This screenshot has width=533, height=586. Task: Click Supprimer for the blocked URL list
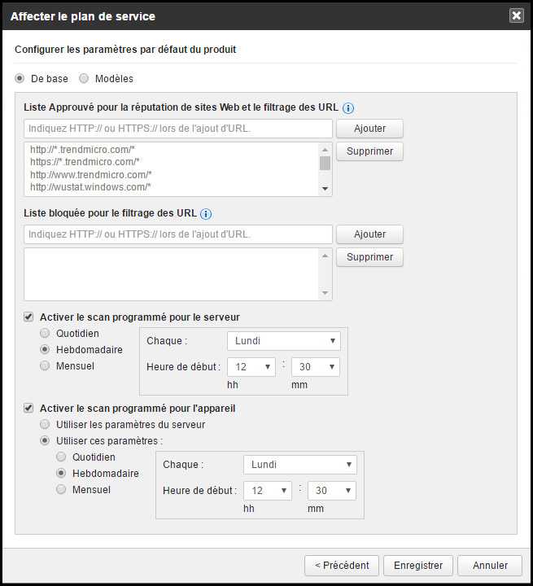369,257
